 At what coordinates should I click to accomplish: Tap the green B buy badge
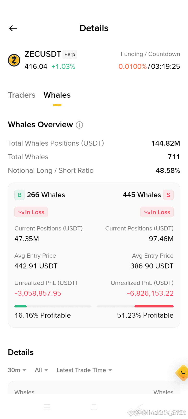tap(20, 195)
